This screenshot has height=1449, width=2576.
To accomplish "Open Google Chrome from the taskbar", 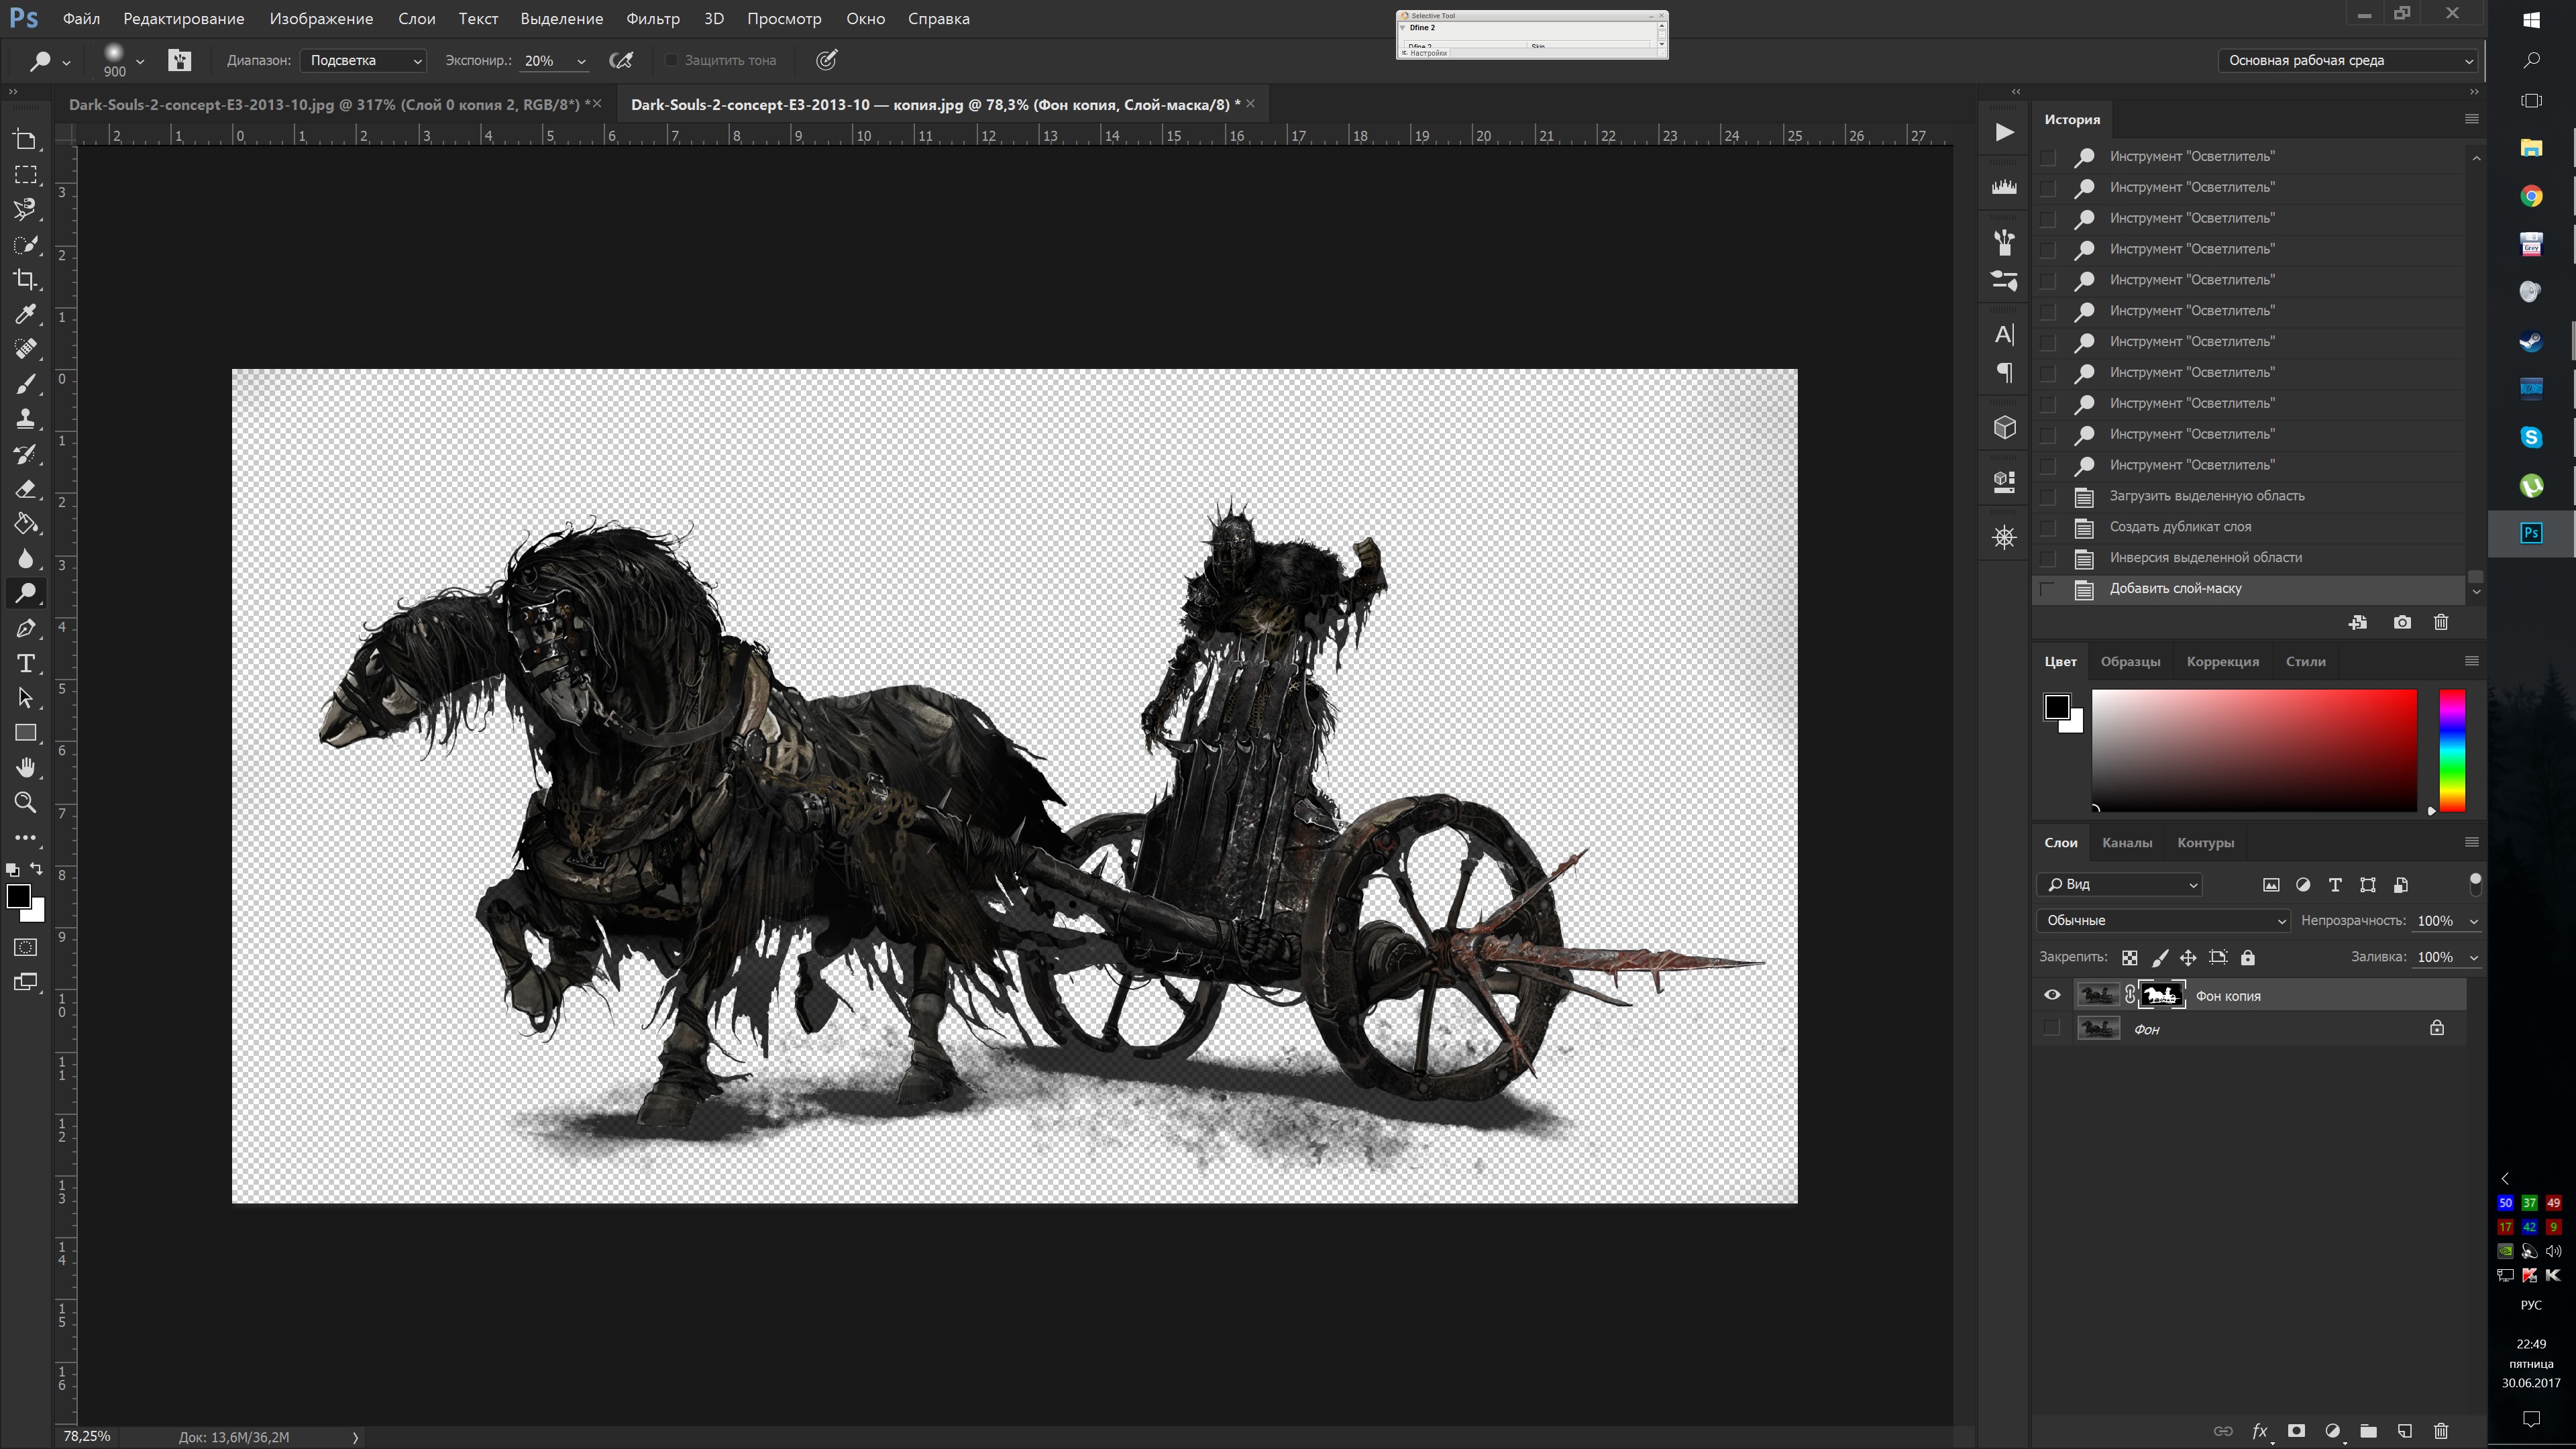I will 2531,196.
